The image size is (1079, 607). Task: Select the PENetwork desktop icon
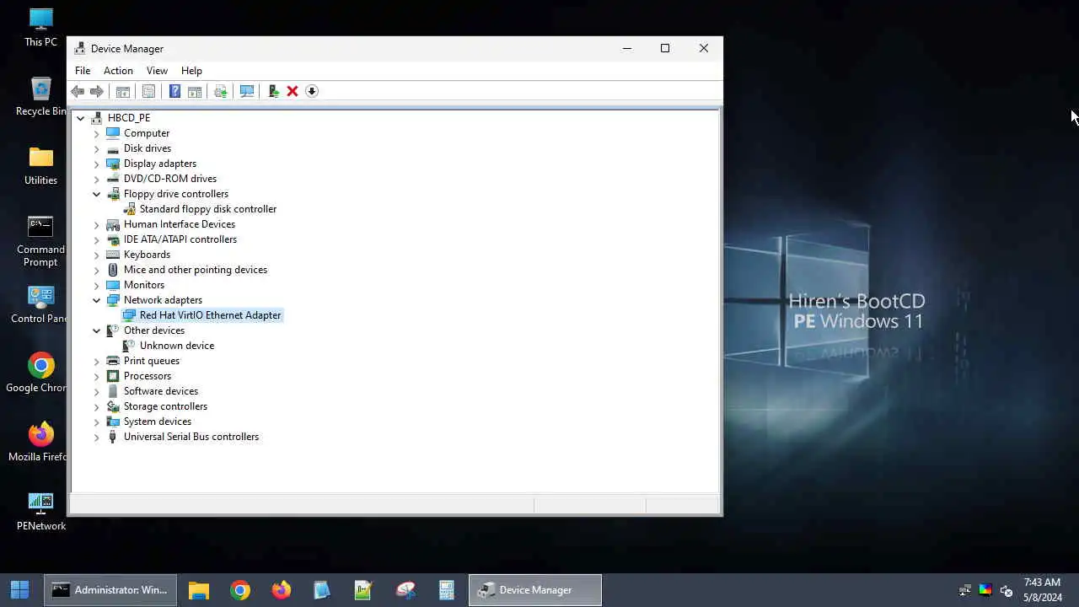pos(40,512)
